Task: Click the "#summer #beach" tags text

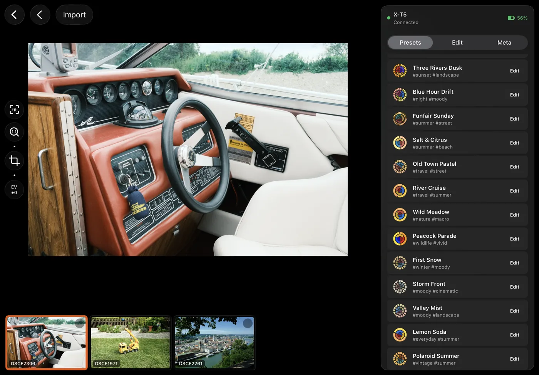Action: 433,147
